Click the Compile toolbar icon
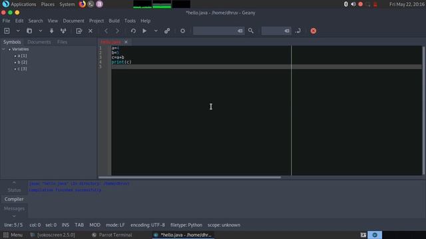The image size is (426, 239). pyautogui.click(x=133, y=31)
